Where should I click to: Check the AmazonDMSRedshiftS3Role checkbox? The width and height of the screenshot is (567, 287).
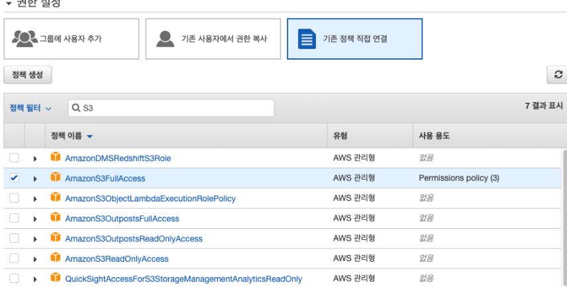coord(14,158)
